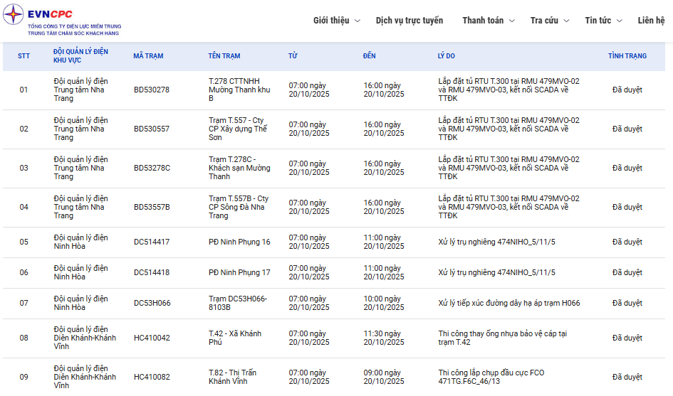Click Đã duyệt status in row 07

pyautogui.click(x=627, y=304)
